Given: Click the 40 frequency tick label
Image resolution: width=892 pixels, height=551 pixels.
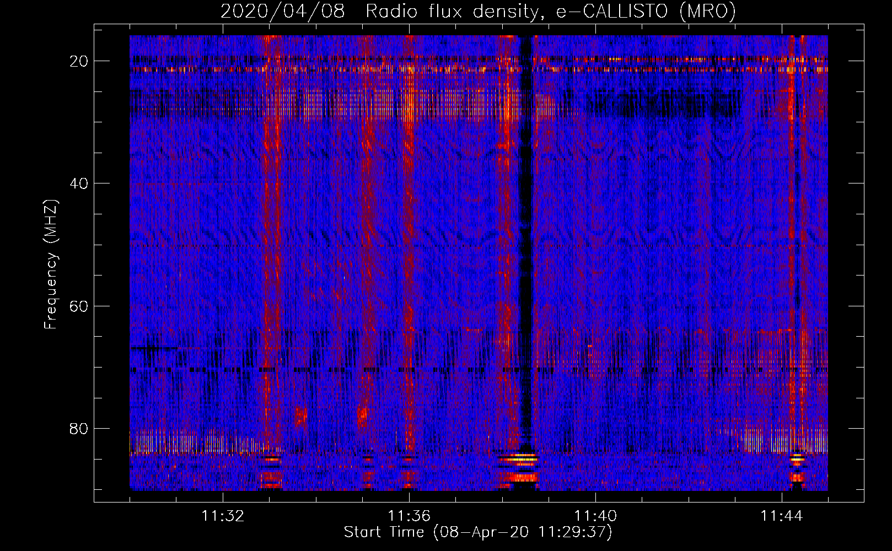Looking at the screenshot, I should point(79,183).
